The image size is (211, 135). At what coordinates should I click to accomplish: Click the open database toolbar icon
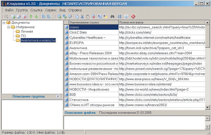pos(6,17)
